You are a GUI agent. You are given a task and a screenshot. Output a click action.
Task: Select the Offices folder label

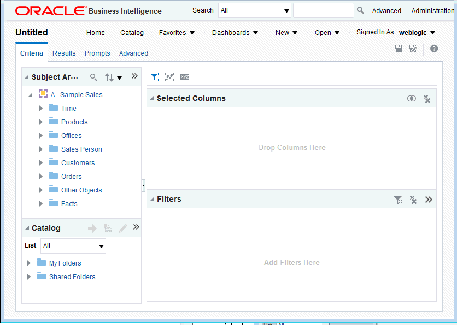(x=72, y=135)
